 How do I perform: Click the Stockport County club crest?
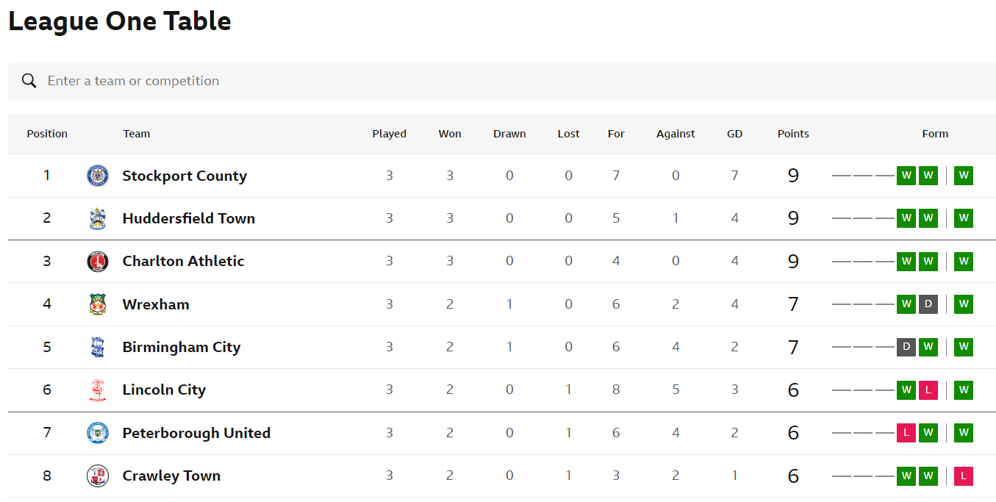(98, 176)
